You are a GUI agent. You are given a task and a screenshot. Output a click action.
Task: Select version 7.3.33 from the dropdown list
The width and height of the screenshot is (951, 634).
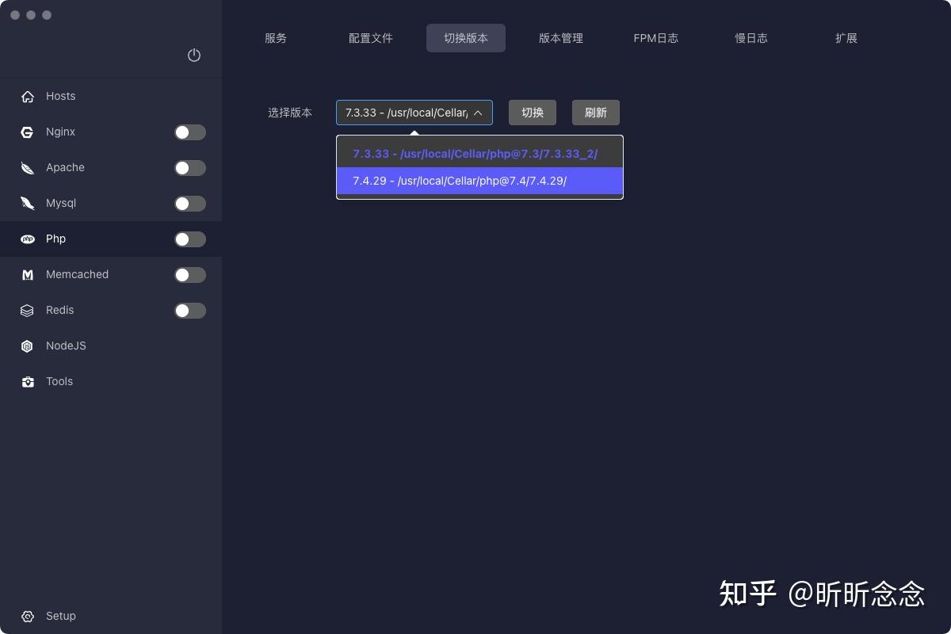coord(475,153)
